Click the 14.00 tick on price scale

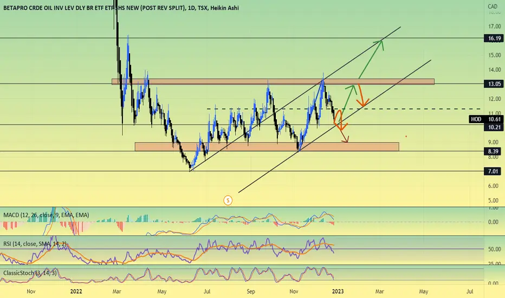[494, 69]
